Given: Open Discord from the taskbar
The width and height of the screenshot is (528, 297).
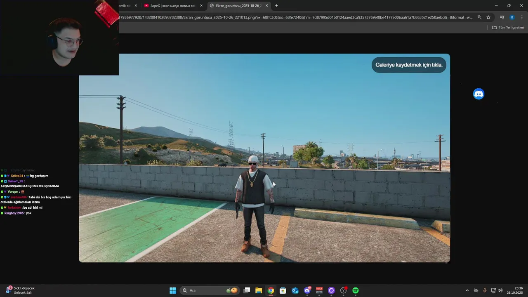Looking at the screenshot, I should tap(307, 290).
